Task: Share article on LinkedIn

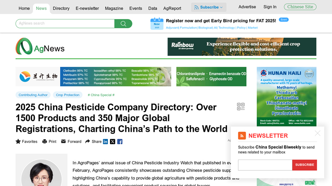Action: 105,141
